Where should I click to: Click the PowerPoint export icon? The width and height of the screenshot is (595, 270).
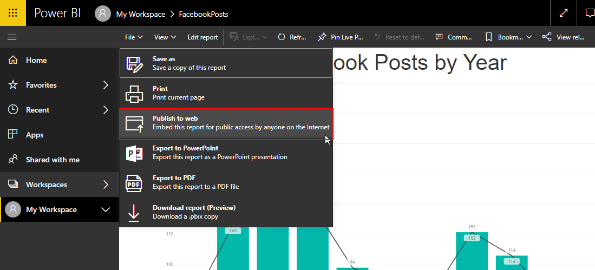pyautogui.click(x=134, y=153)
